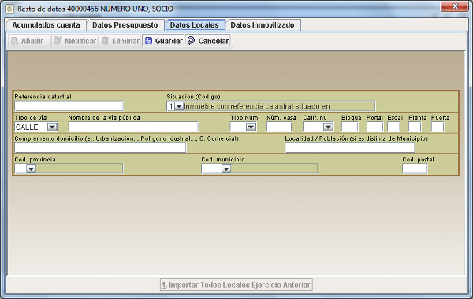The height and width of the screenshot is (299, 473).
Task: Focus the Localidad / Población field
Action: click(350, 148)
